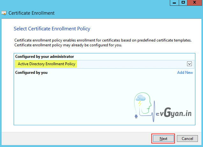The width and height of the screenshot is (203, 147).
Task: Expand the Active Directory Enrollment Policy details chevron
Action: 189,64
